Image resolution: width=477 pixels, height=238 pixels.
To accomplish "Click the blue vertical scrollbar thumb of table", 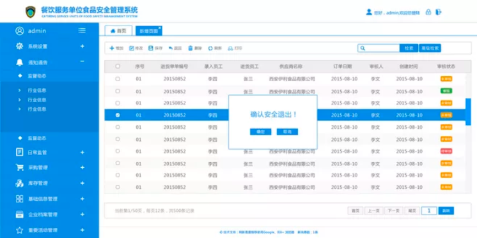I will point(468,112).
